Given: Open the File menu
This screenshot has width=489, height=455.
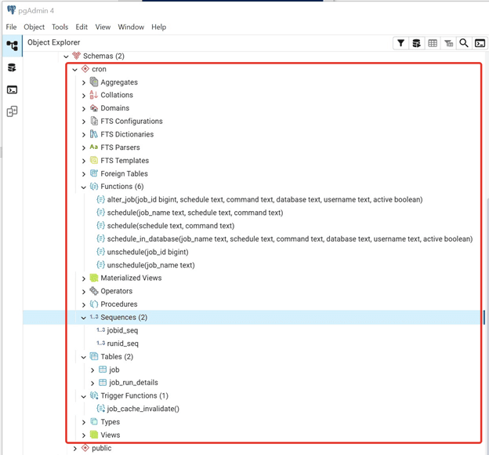Looking at the screenshot, I should click(x=11, y=27).
